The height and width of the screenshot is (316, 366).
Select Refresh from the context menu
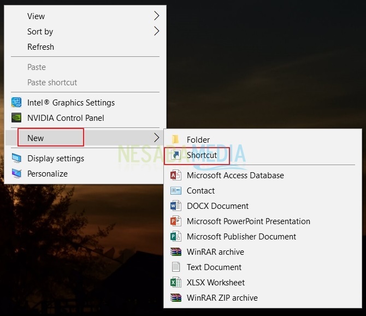(x=41, y=47)
